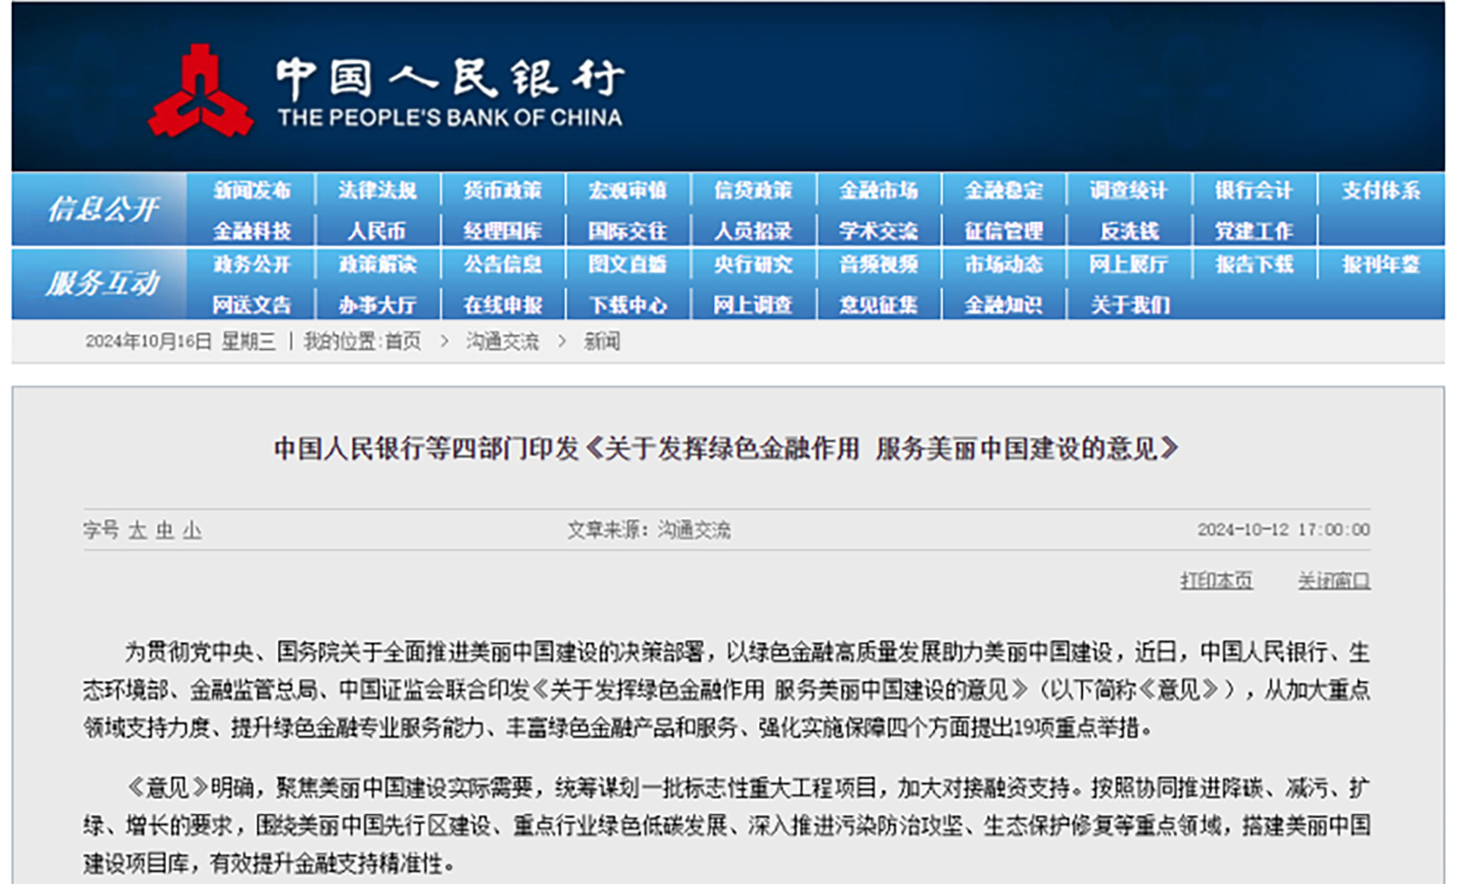
Task: Click the 服务互动 section header
Action: pyautogui.click(x=102, y=283)
